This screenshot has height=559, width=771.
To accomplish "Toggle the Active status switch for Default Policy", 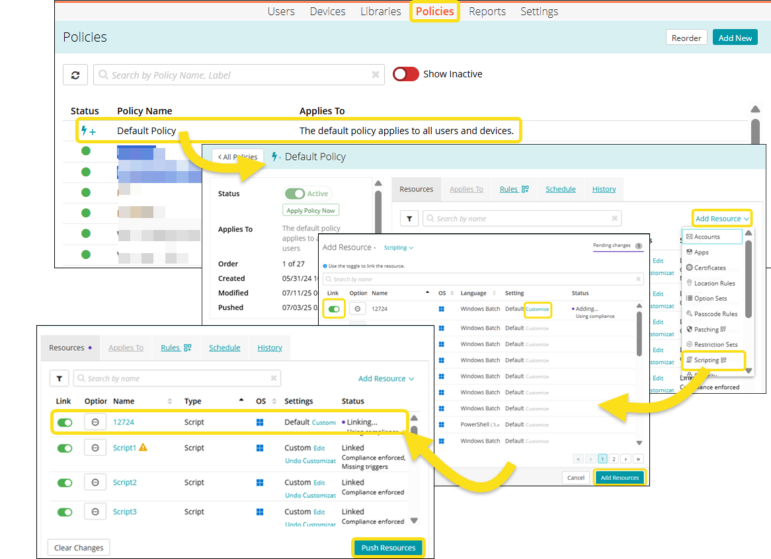I will click(x=296, y=194).
